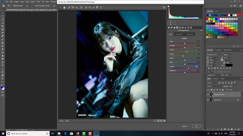Click the Cancel button
This screenshot has height=136, width=243.
185,126
